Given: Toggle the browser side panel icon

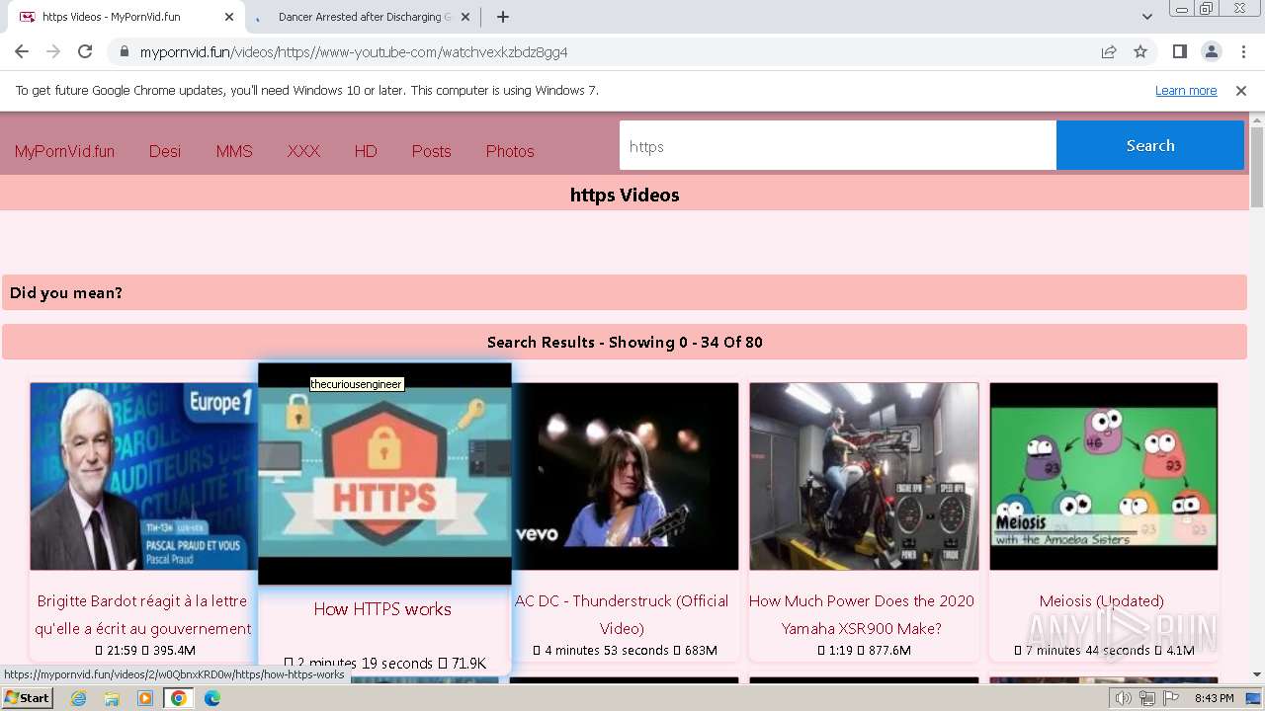Looking at the screenshot, I should click(x=1179, y=51).
